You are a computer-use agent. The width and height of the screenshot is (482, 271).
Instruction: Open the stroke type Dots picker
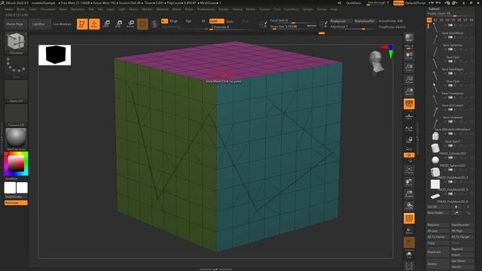pos(16,67)
